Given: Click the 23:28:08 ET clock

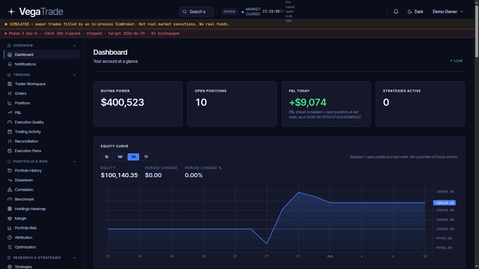Looking at the screenshot, I should coord(273,11).
